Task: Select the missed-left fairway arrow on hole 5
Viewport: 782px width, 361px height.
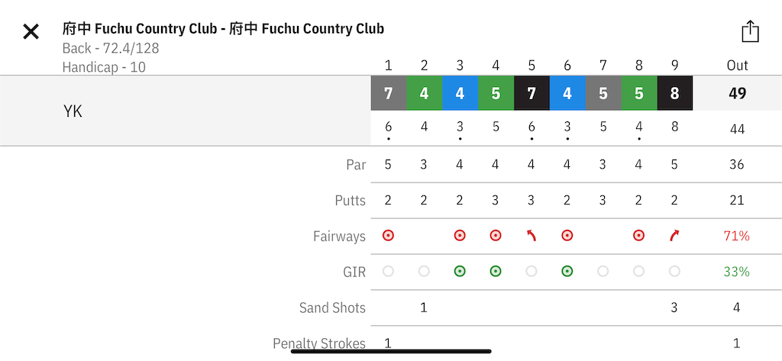Action: 532,235
